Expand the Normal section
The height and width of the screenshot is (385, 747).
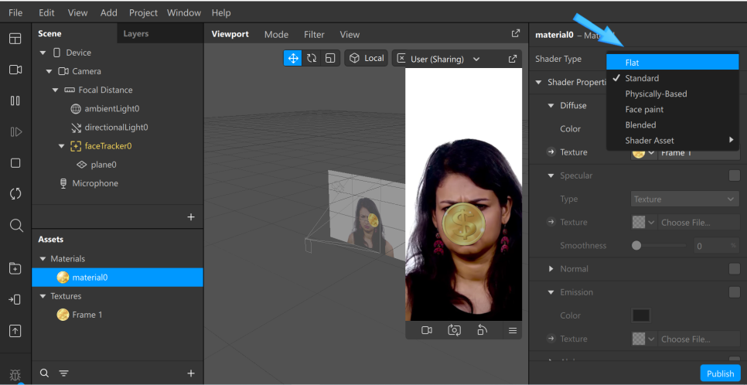point(551,269)
